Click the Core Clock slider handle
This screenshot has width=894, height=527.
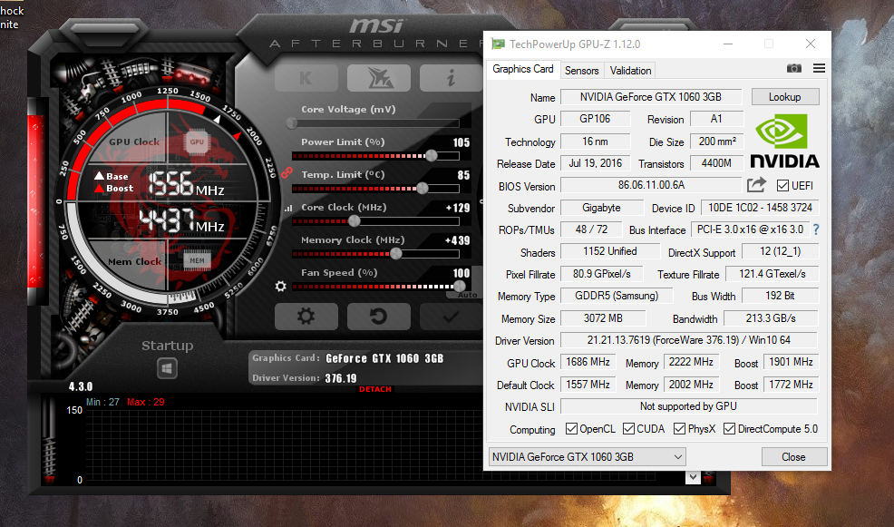(355, 220)
